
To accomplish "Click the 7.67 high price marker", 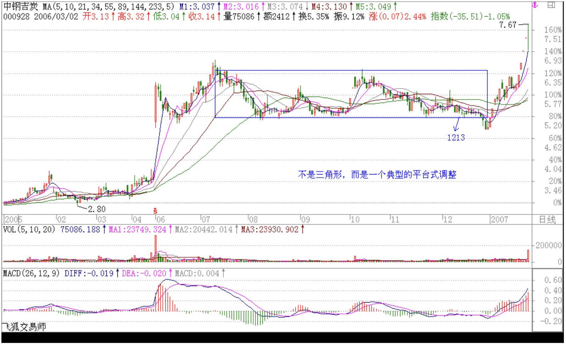I will 507,25.
